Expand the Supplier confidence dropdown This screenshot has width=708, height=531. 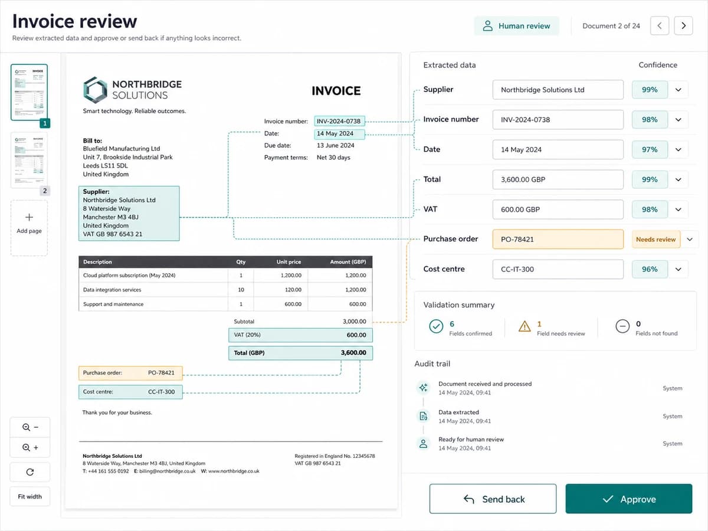[678, 90]
